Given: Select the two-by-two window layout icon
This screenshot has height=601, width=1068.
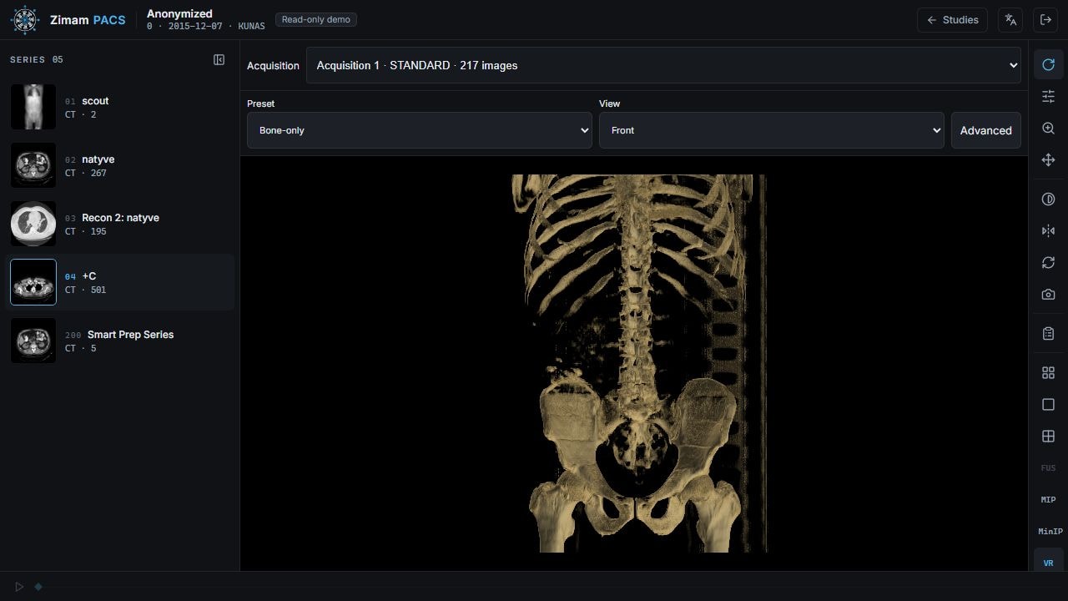Looking at the screenshot, I should [1048, 437].
